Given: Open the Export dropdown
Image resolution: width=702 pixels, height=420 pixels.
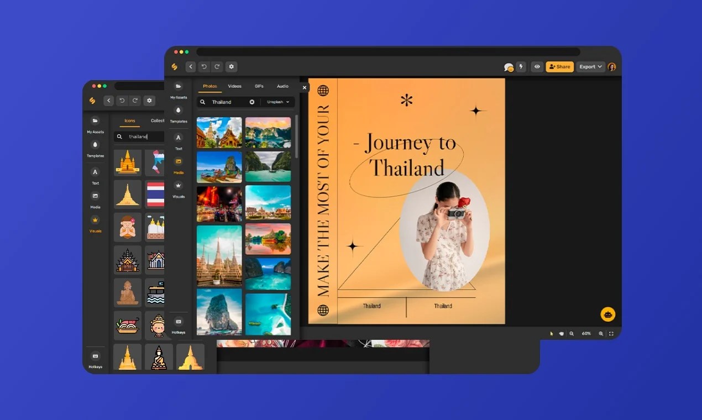Looking at the screenshot, I should click(x=589, y=66).
